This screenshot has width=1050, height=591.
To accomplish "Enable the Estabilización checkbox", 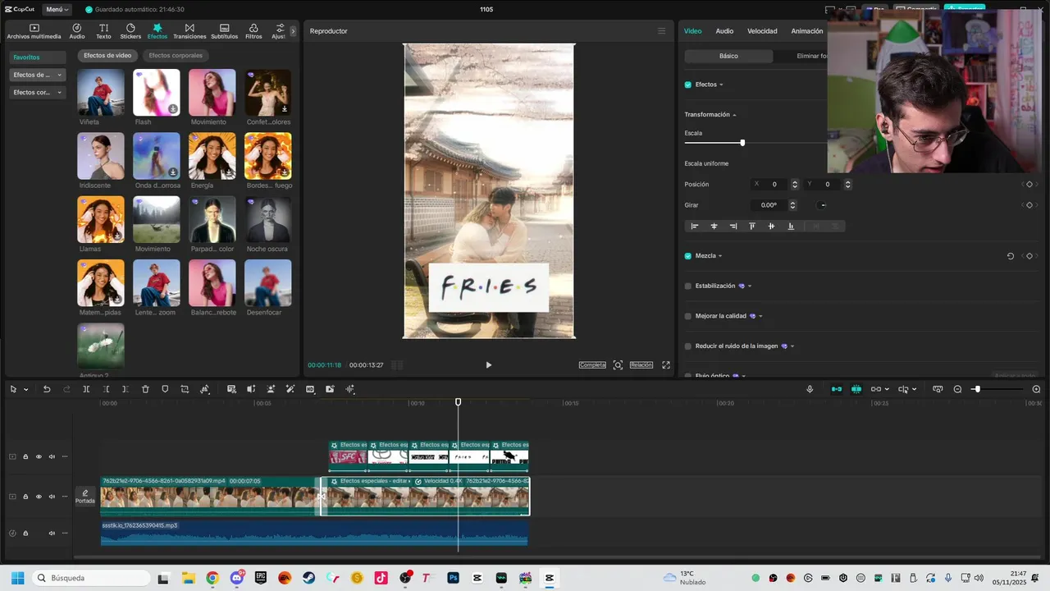I will tap(688, 286).
